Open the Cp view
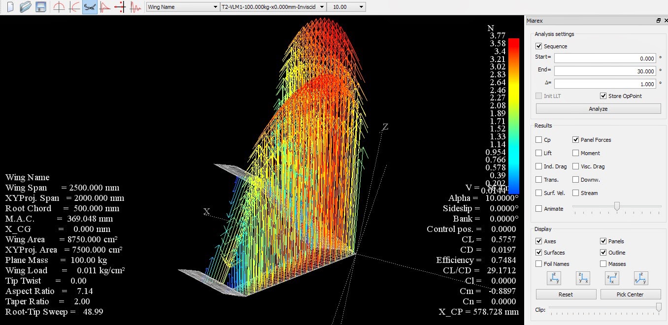Viewport: 668px width, 325px height. [105, 7]
